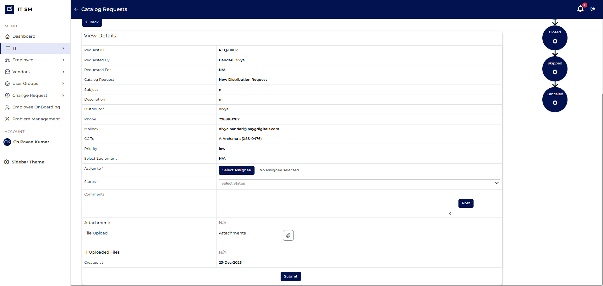Open Sidebar Theme gear settings

click(7, 162)
